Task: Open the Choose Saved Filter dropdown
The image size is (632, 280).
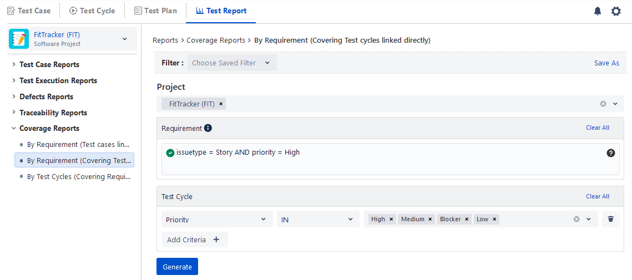Action: coord(232,63)
